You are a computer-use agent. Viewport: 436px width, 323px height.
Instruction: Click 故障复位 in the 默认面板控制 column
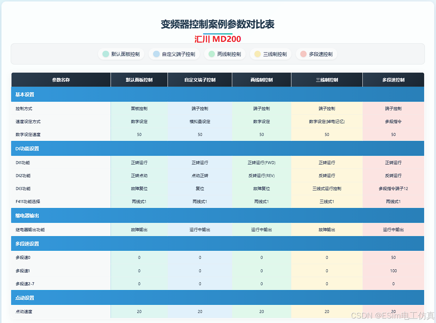click(139, 189)
